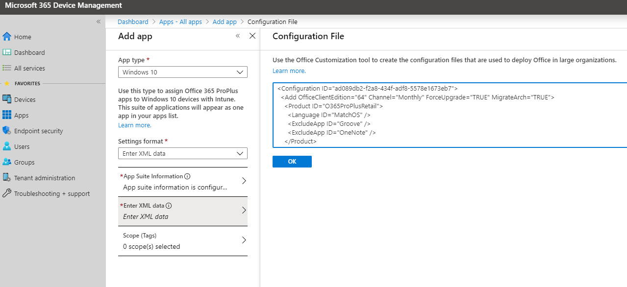The height and width of the screenshot is (287, 627).
Task: Open the Scope (Tags) section
Action: pyautogui.click(x=182, y=240)
